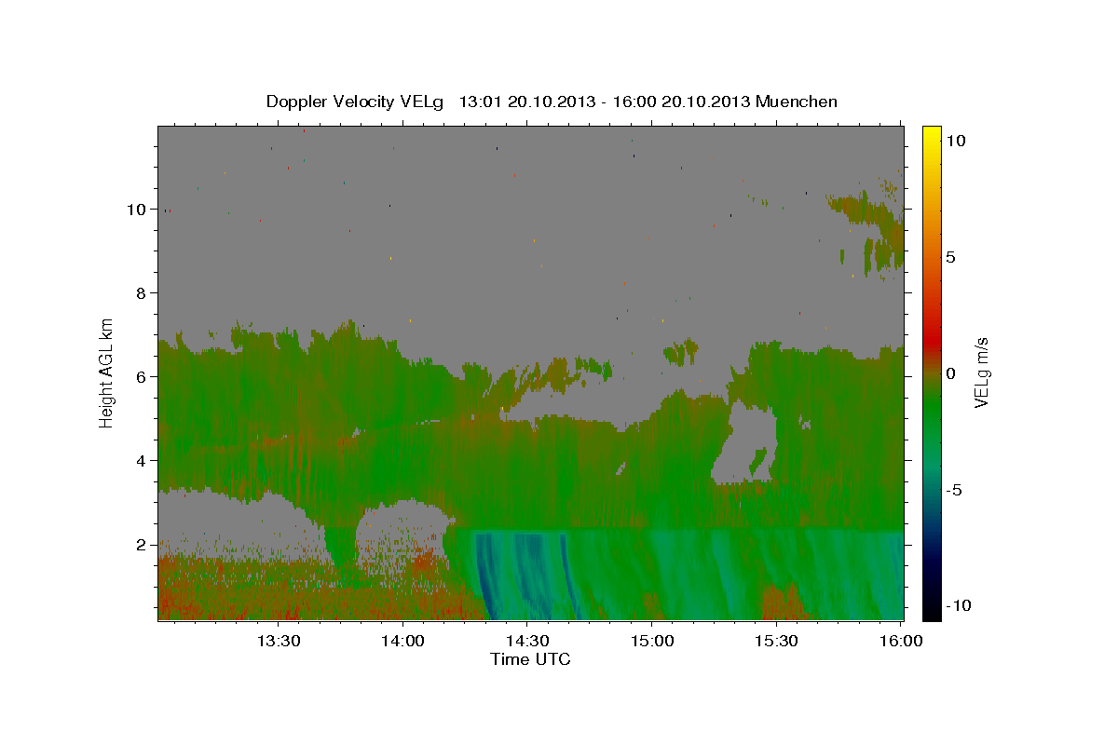This screenshot has width=1118, height=745.
Task: Pick the yellow top of the colorbar
Action: [x=932, y=135]
